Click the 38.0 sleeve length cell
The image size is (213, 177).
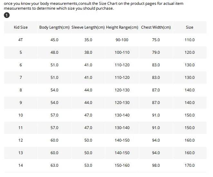pyautogui.click(x=88, y=52)
